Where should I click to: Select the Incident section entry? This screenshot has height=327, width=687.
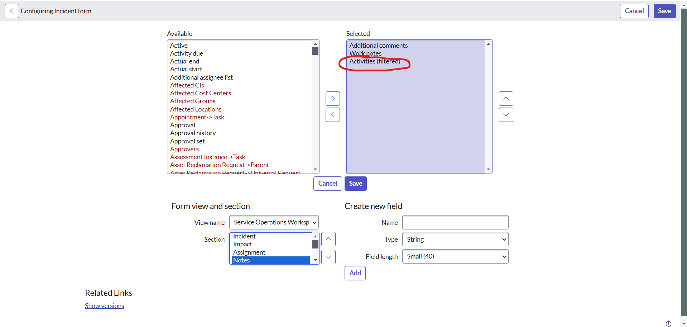pyautogui.click(x=244, y=236)
